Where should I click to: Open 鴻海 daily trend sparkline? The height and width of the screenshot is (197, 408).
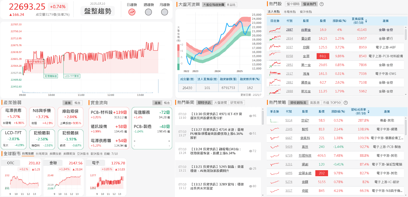(x=275, y=73)
